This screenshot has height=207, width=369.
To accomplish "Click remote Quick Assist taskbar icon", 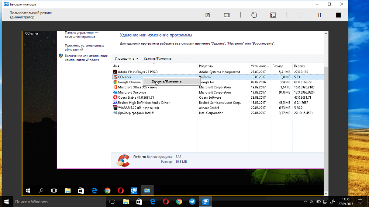I will (134, 190).
